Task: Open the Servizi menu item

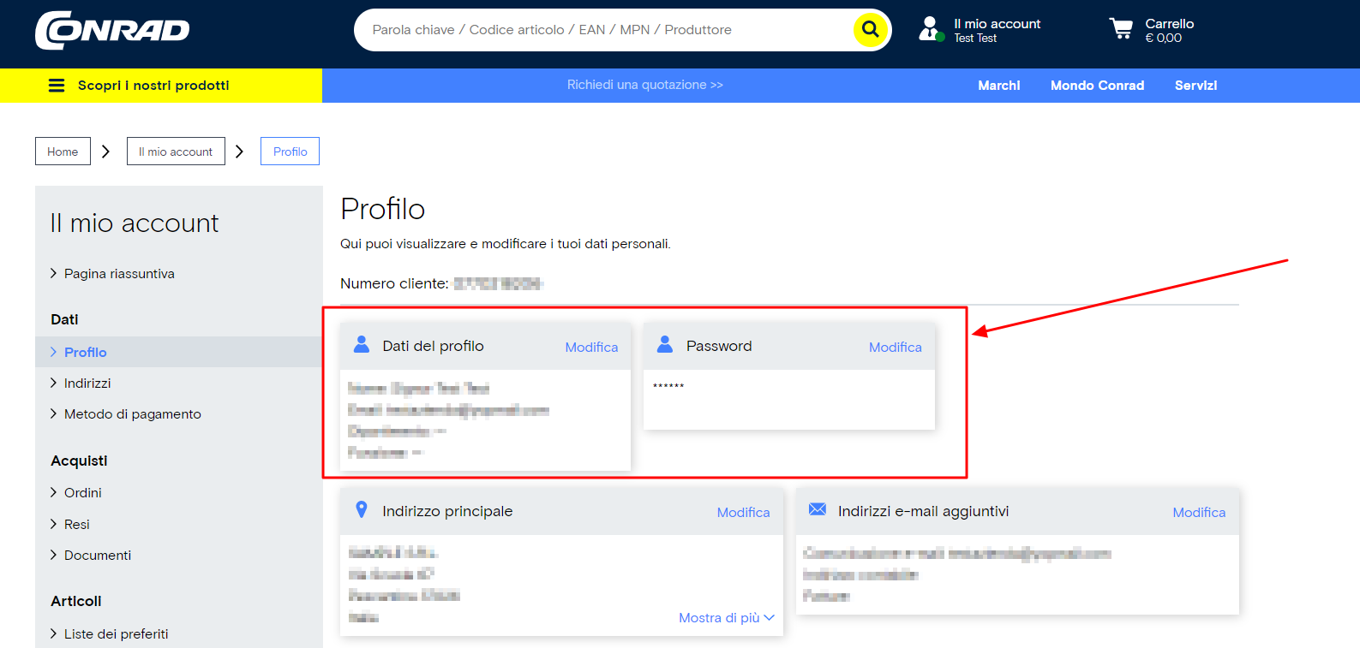Action: [1195, 86]
